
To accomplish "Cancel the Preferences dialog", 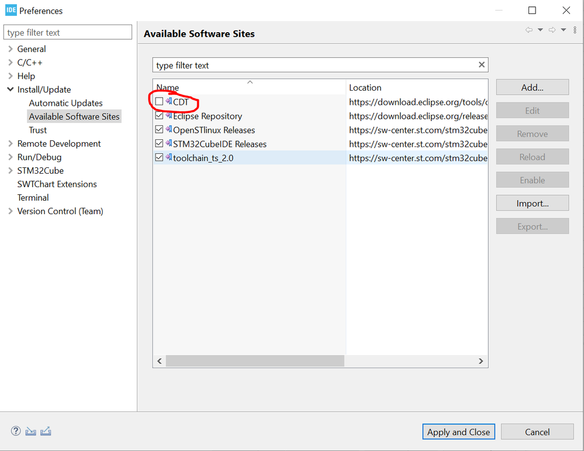I will click(537, 432).
